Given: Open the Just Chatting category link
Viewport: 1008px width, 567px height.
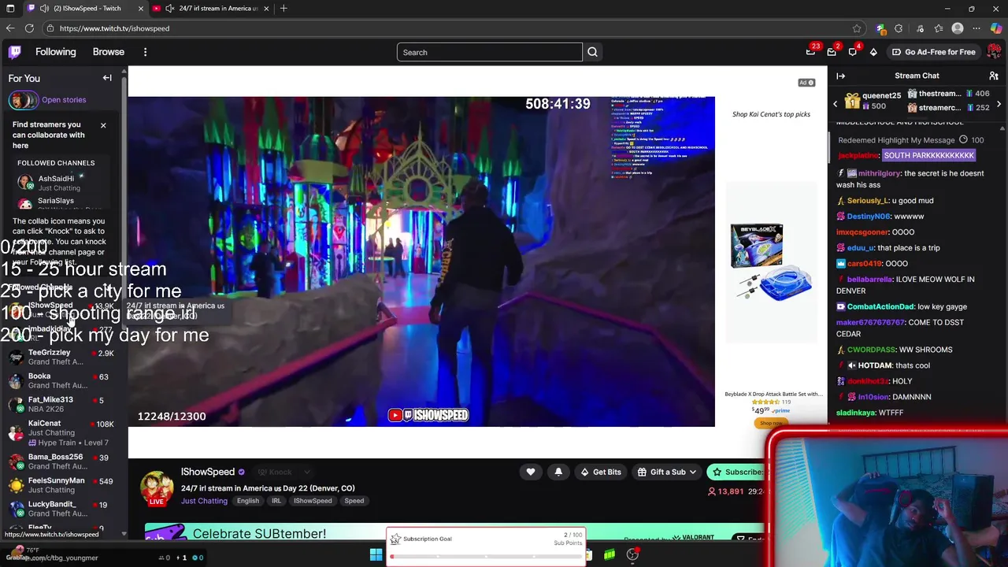Looking at the screenshot, I should (x=204, y=501).
